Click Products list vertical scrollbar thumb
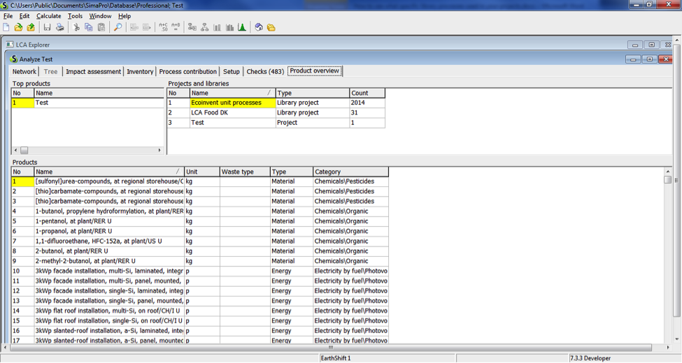This screenshot has height=363, width=682. click(x=667, y=179)
